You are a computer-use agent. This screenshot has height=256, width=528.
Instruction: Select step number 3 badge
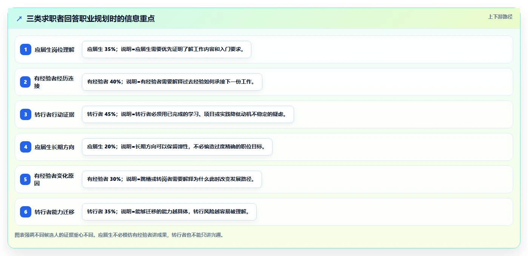tap(26, 114)
